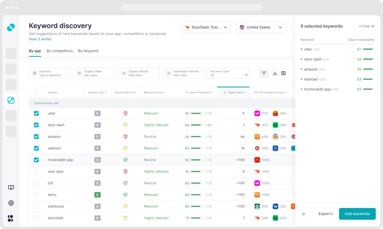Open the Keyword discovery sidebar icon
The image size is (383, 229).
[11, 100]
